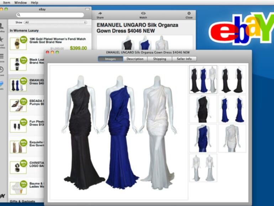The image size is (274, 206).
Task: Select the two black gowns thumbnail
Action: click(232, 79)
